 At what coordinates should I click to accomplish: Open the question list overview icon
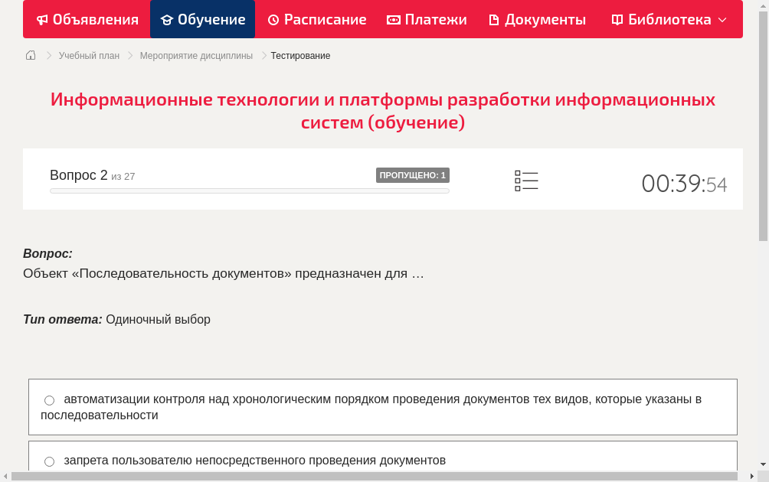tap(525, 180)
